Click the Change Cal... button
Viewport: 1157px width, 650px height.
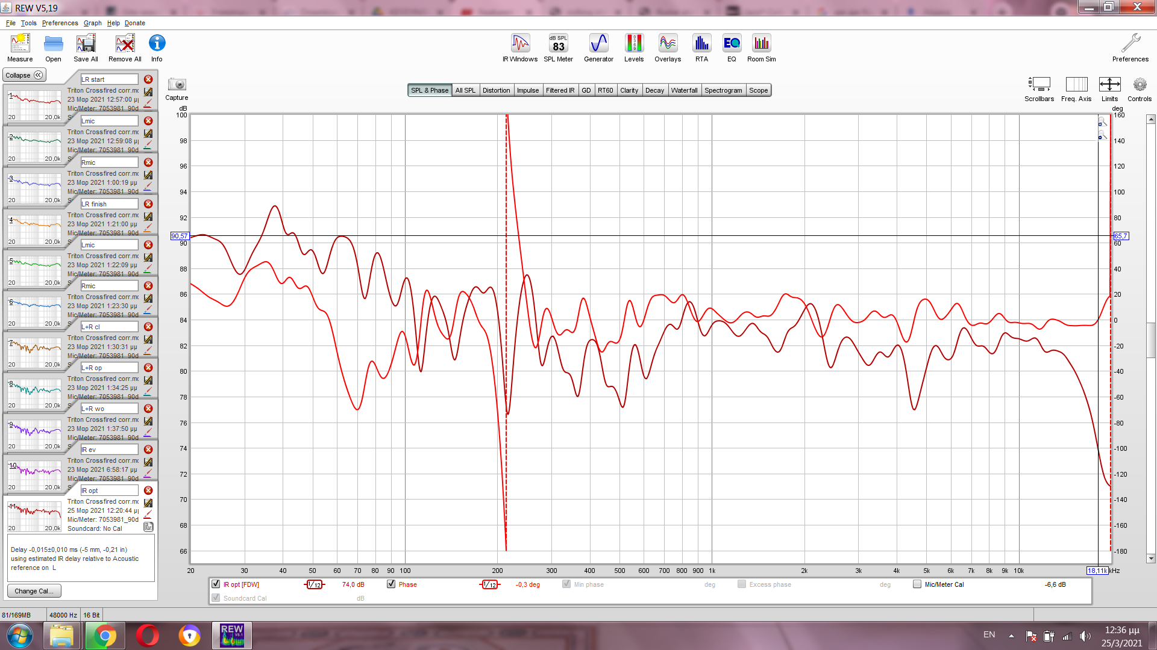(x=34, y=591)
